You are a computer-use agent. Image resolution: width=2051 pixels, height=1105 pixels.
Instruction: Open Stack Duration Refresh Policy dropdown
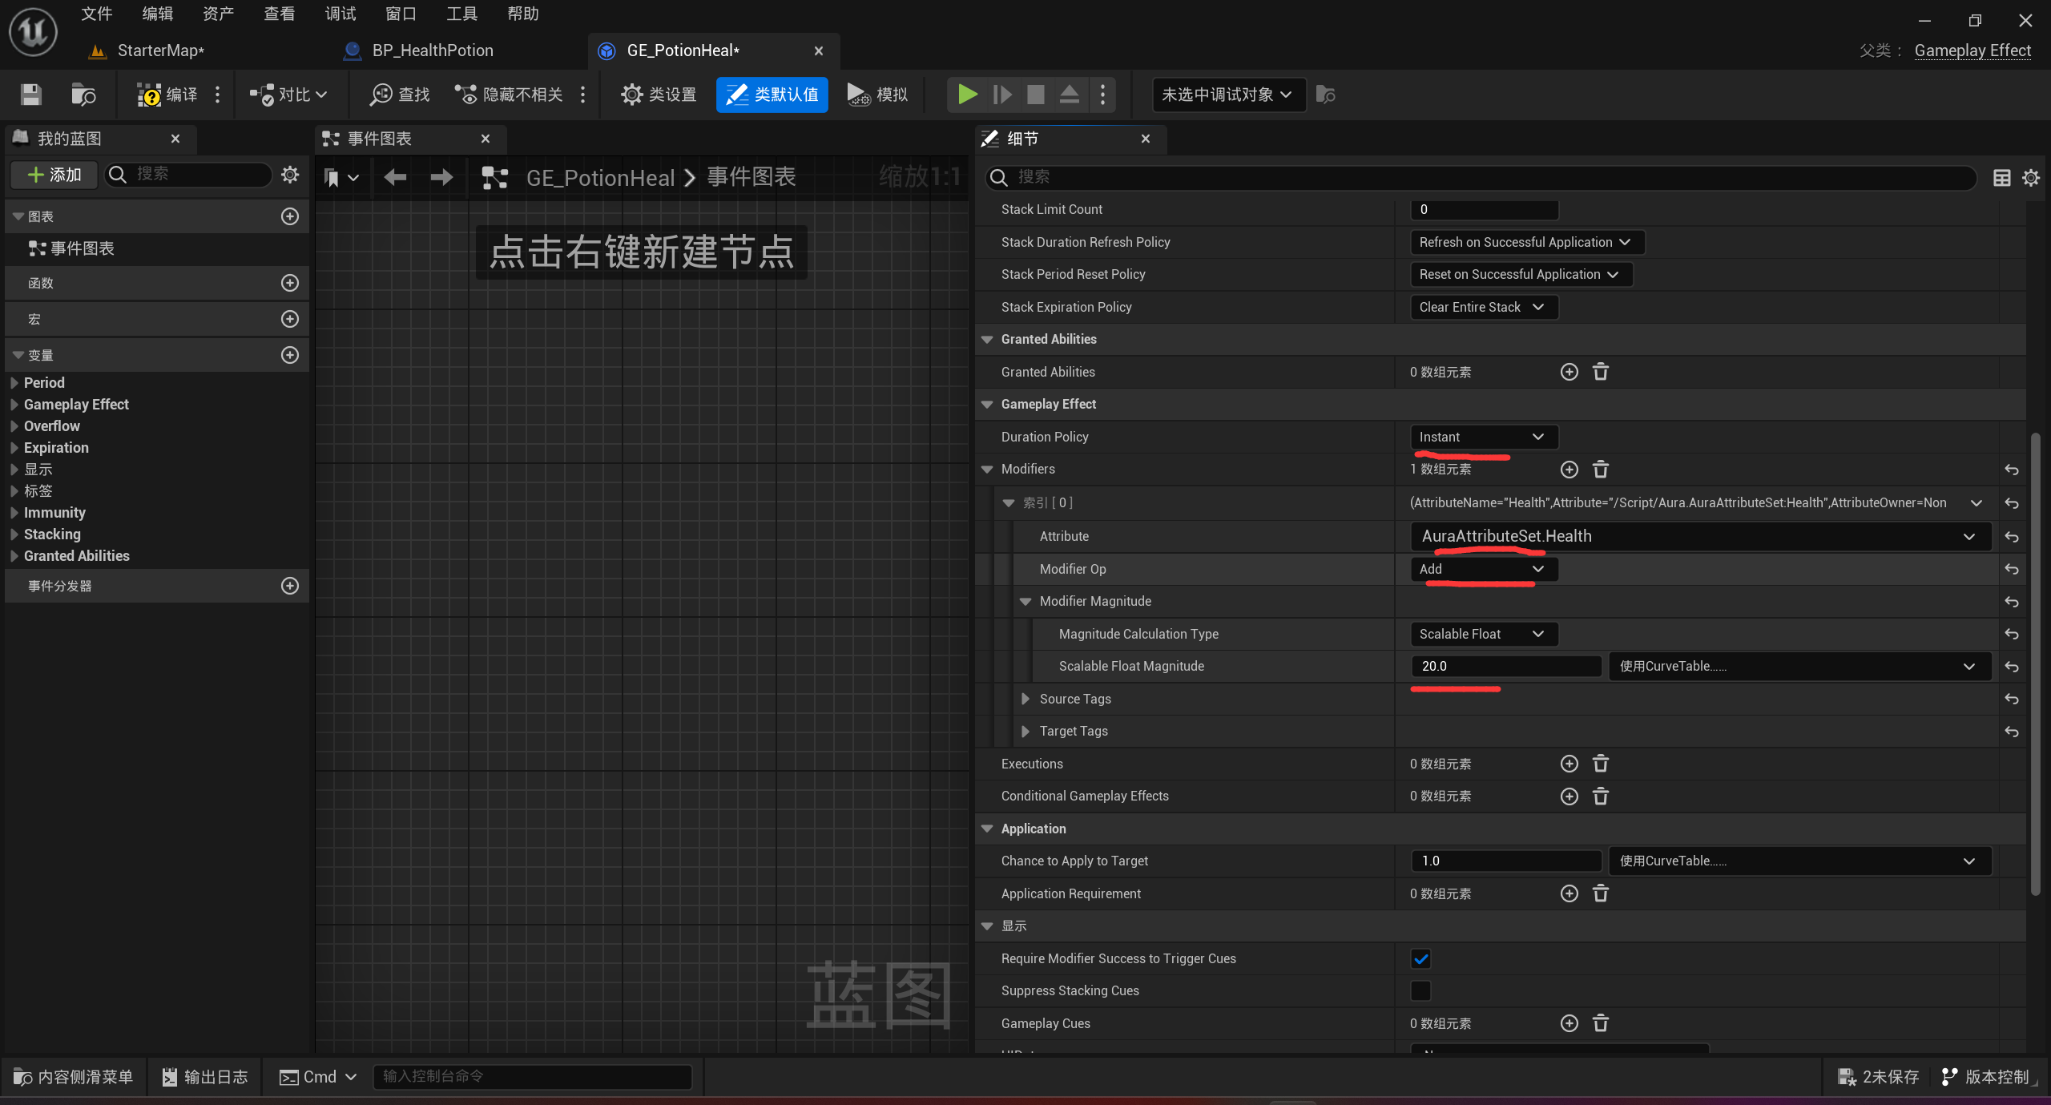coord(1526,242)
